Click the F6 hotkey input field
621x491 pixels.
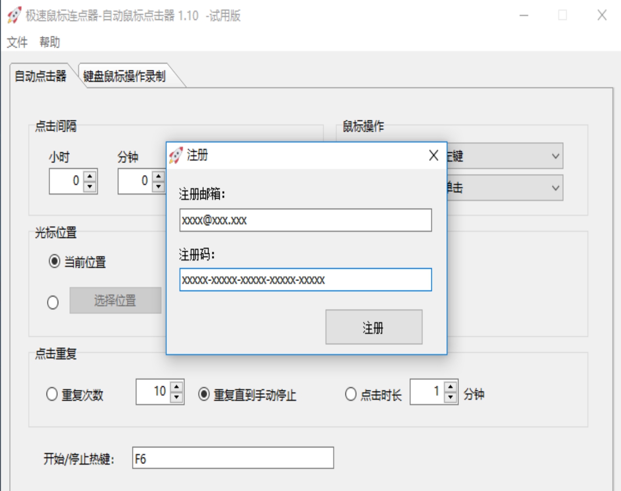click(233, 457)
